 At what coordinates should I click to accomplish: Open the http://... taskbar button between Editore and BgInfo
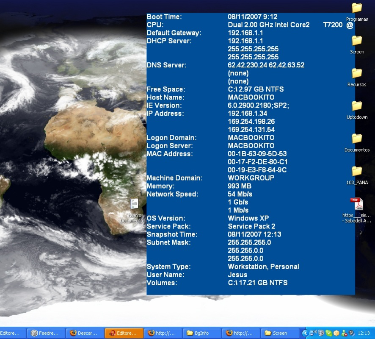163,333
